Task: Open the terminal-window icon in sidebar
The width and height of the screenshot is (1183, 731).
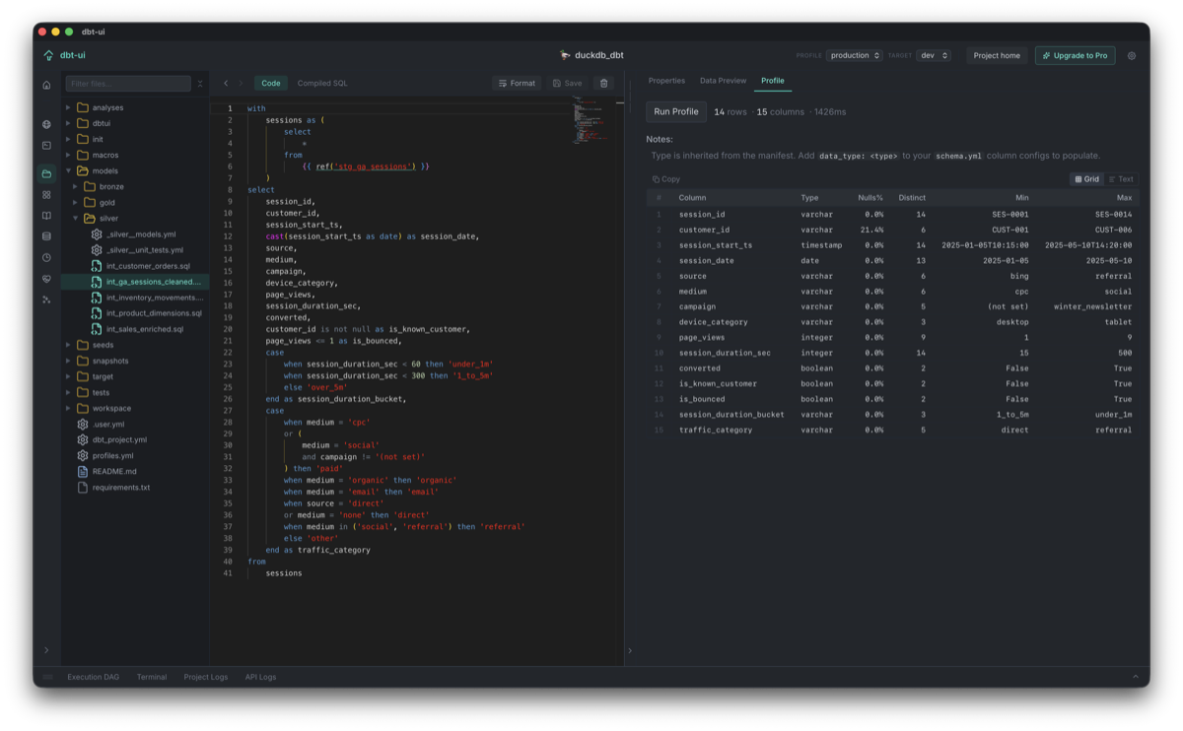Action: point(46,146)
